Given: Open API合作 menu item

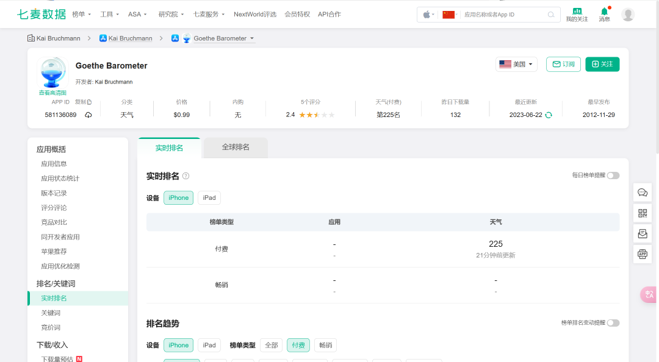Looking at the screenshot, I should coord(329,14).
